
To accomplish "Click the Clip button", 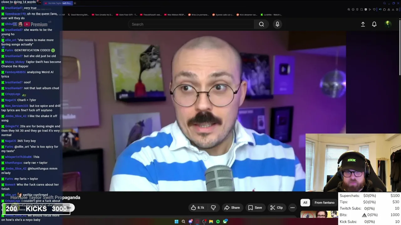I will [277, 207].
